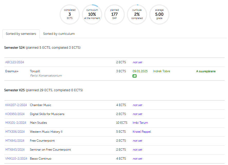Click the curriculum 10% progress circle

tap(92, 14)
